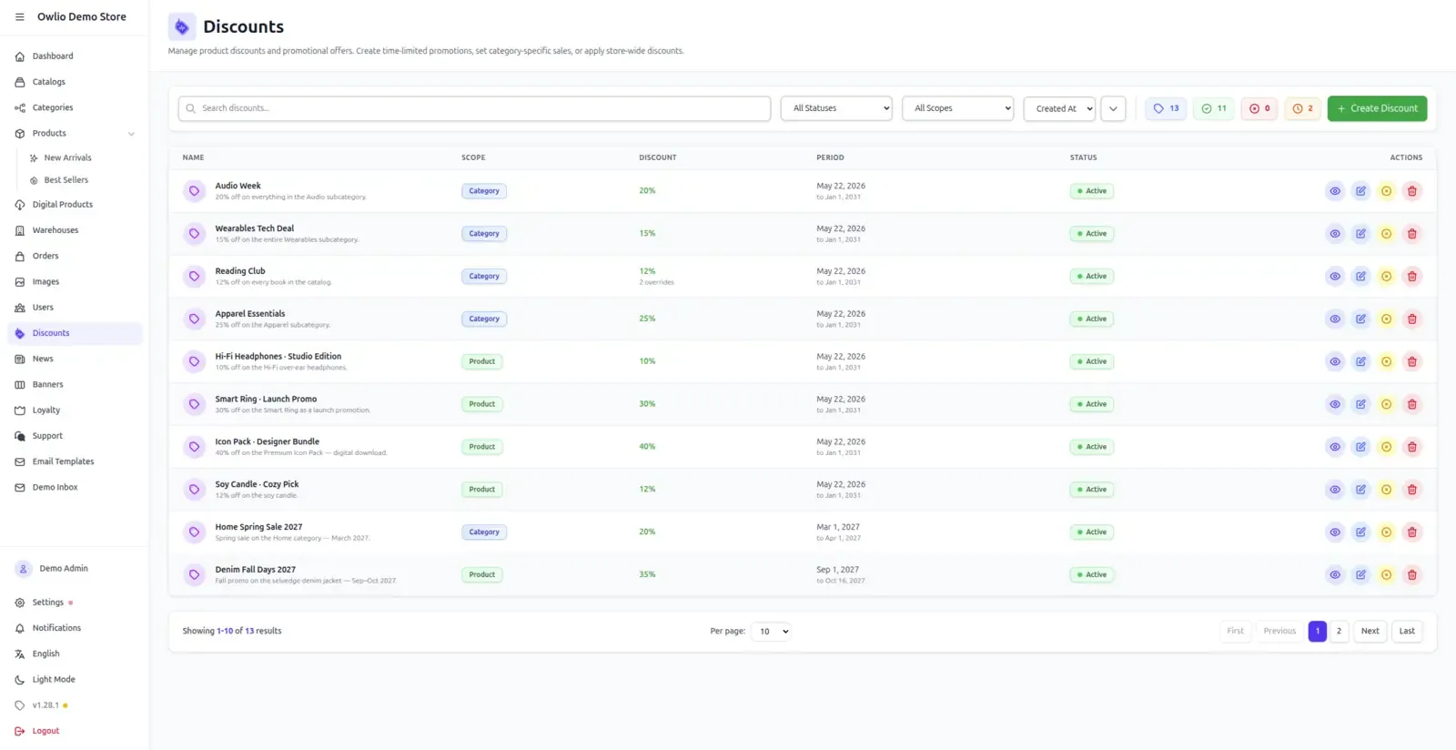Filter by 11 active discounts badge
The height and width of the screenshot is (750, 1456).
[x=1214, y=108]
